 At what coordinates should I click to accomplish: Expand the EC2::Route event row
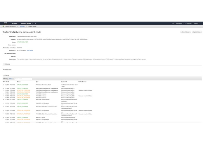(3, 118)
